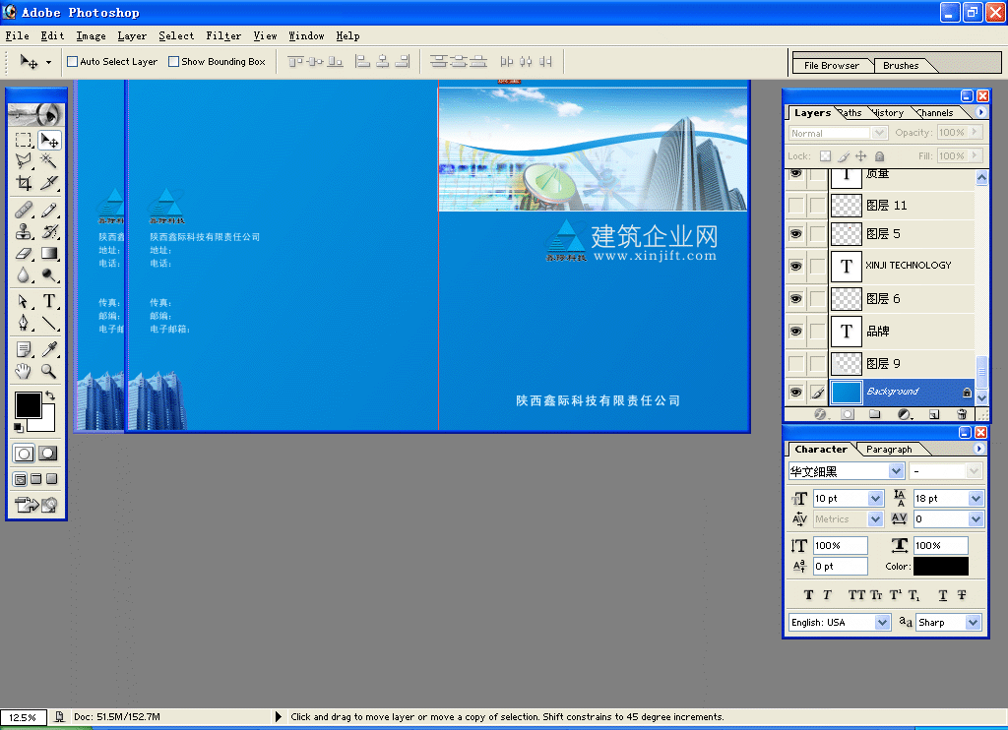The width and height of the screenshot is (1008, 730).
Task: Select the Pen tool
Action: (x=24, y=323)
